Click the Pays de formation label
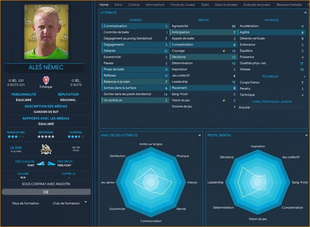310x227 pixels. pos(26,203)
